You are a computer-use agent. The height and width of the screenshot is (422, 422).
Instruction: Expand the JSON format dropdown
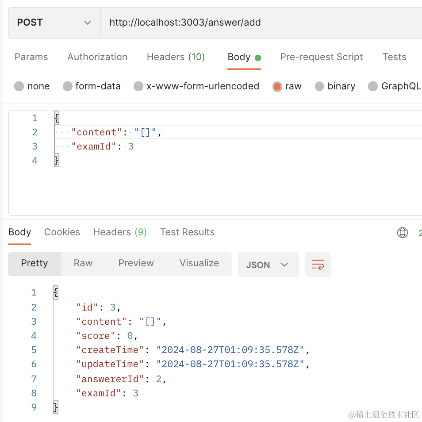tap(268, 265)
